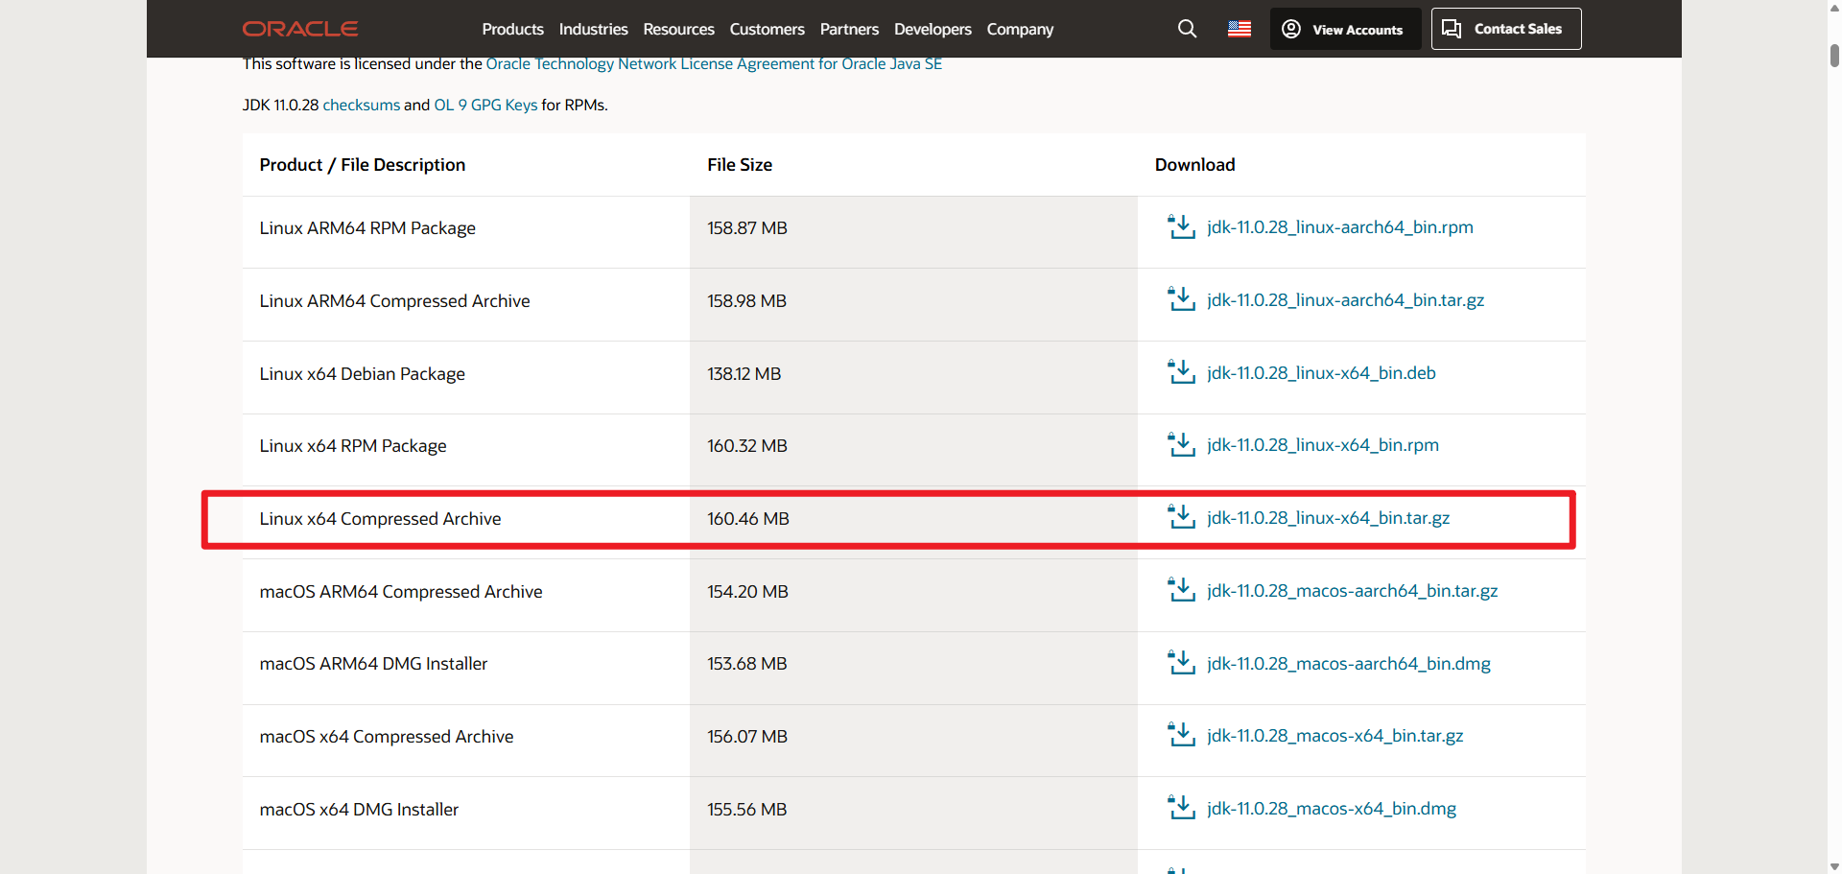Click the 'macOS ARM64 DMG Installer' description

tap(373, 664)
